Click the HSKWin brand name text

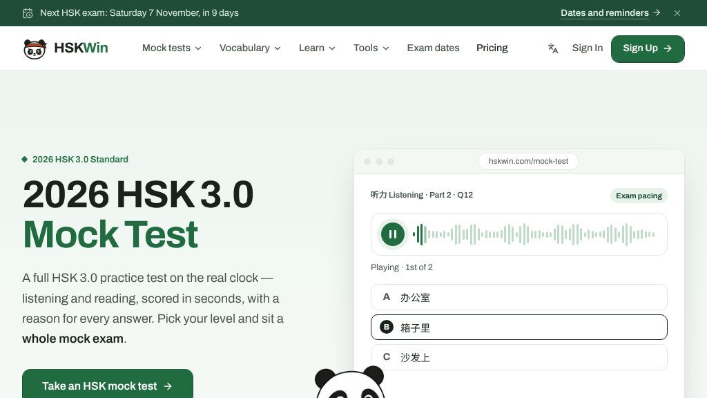(81, 48)
